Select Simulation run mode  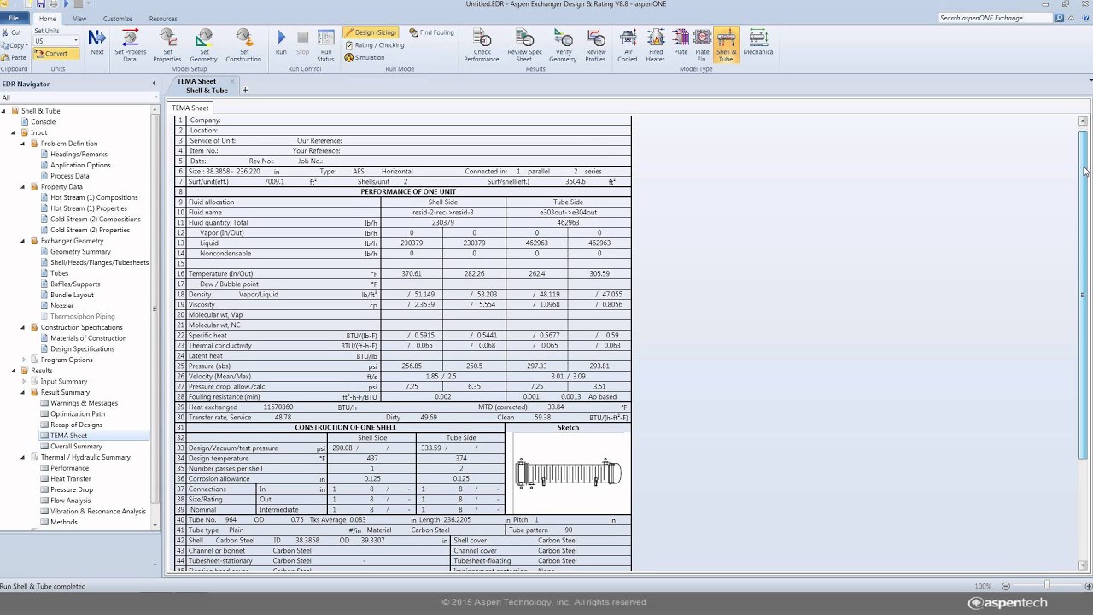(x=365, y=57)
